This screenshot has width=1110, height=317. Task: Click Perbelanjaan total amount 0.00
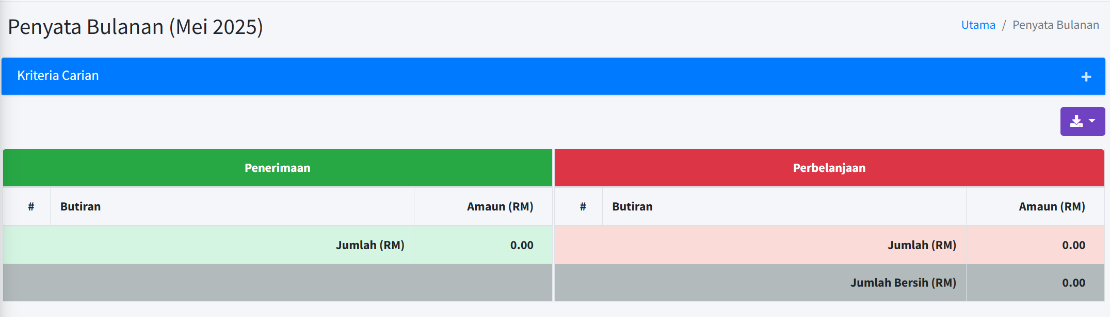[x=1073, y=245]
